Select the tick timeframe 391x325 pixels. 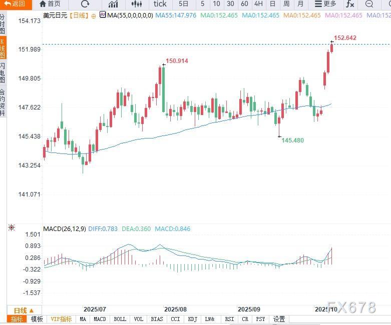click(x=160, y=4)
